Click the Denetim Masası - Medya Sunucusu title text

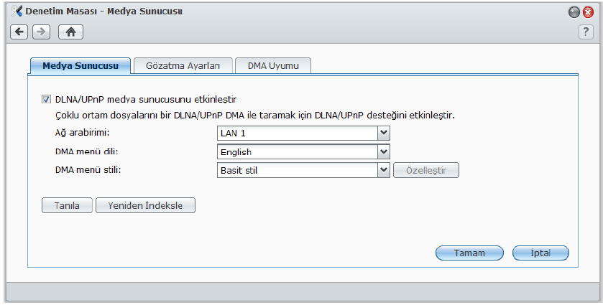tap(103, 12)
